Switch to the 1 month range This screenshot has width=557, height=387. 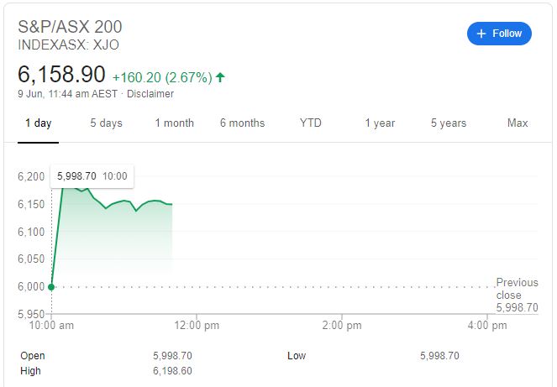point(175,123)
